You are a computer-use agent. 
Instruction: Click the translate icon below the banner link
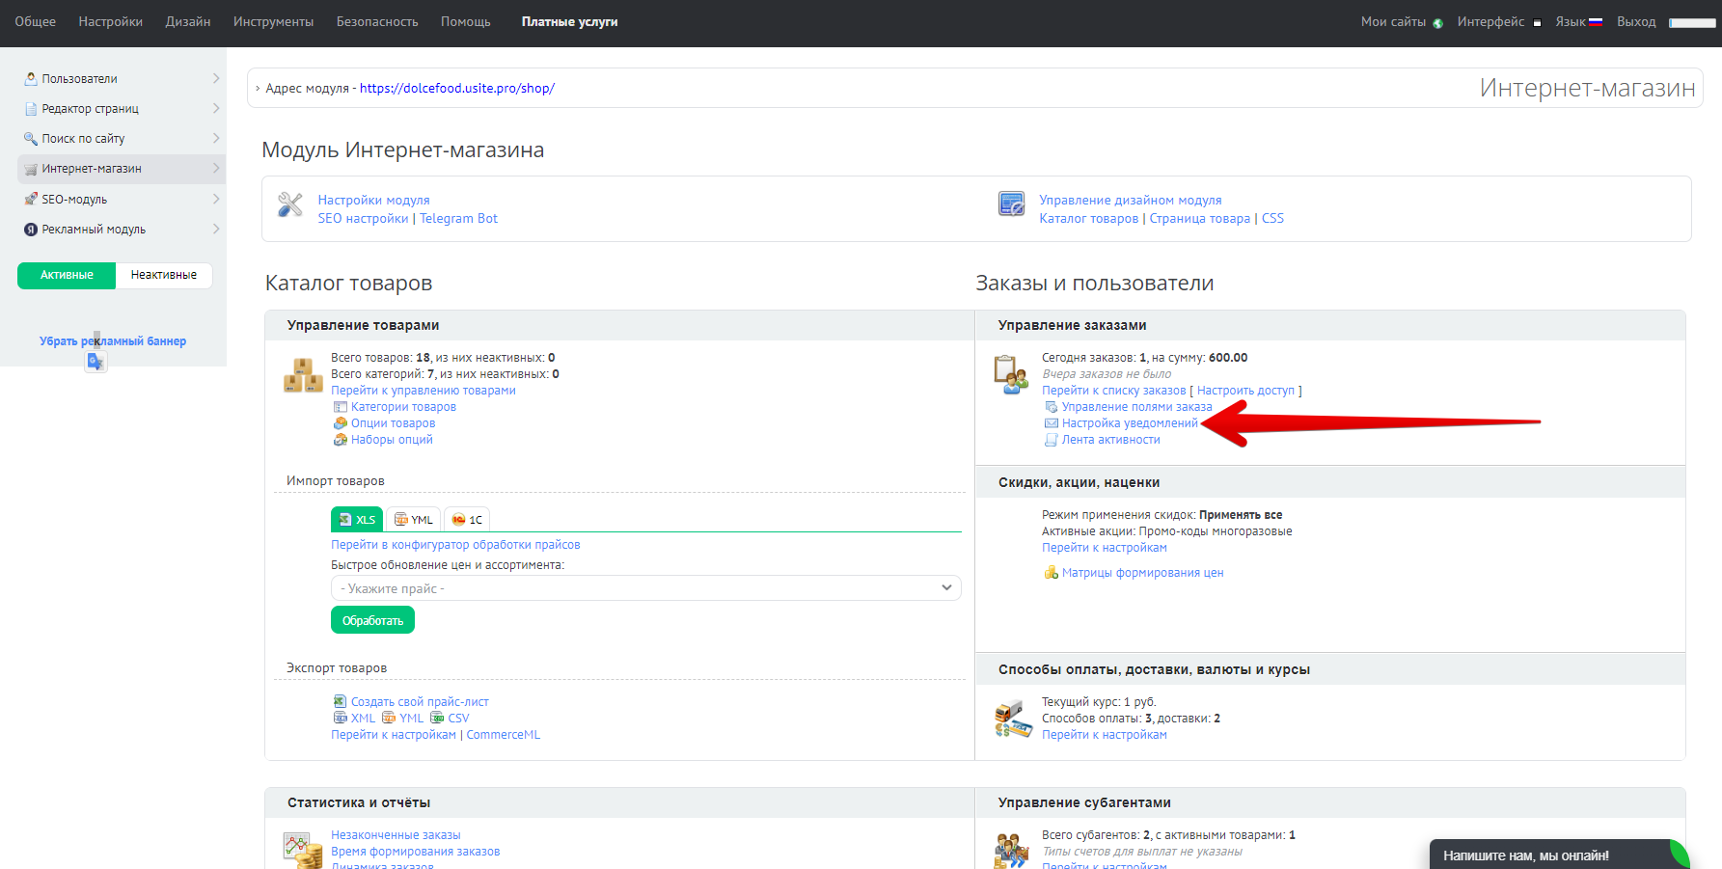(x=96, y=362)
